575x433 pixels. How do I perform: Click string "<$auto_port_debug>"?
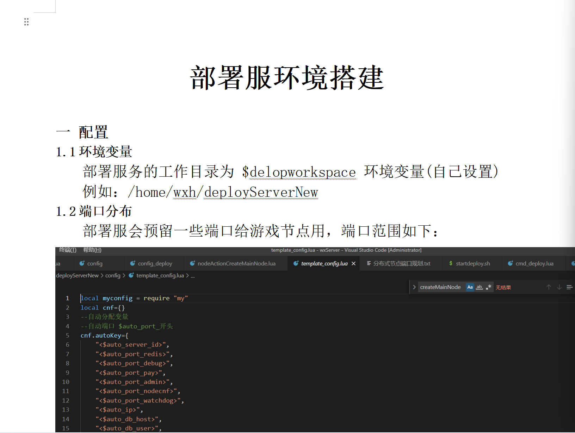[132, 363]
